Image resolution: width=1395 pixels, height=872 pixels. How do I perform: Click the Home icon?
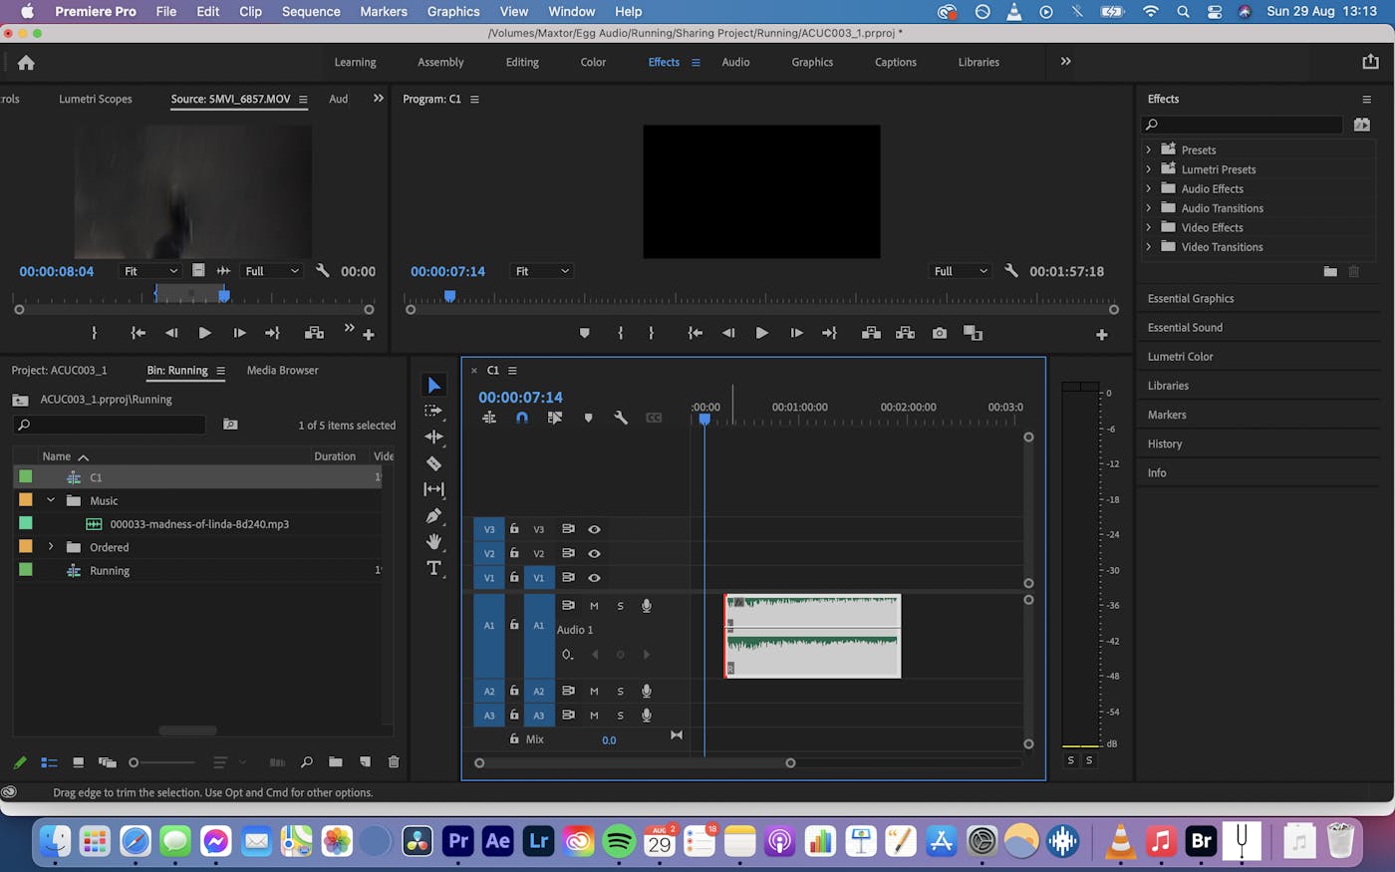26,62
